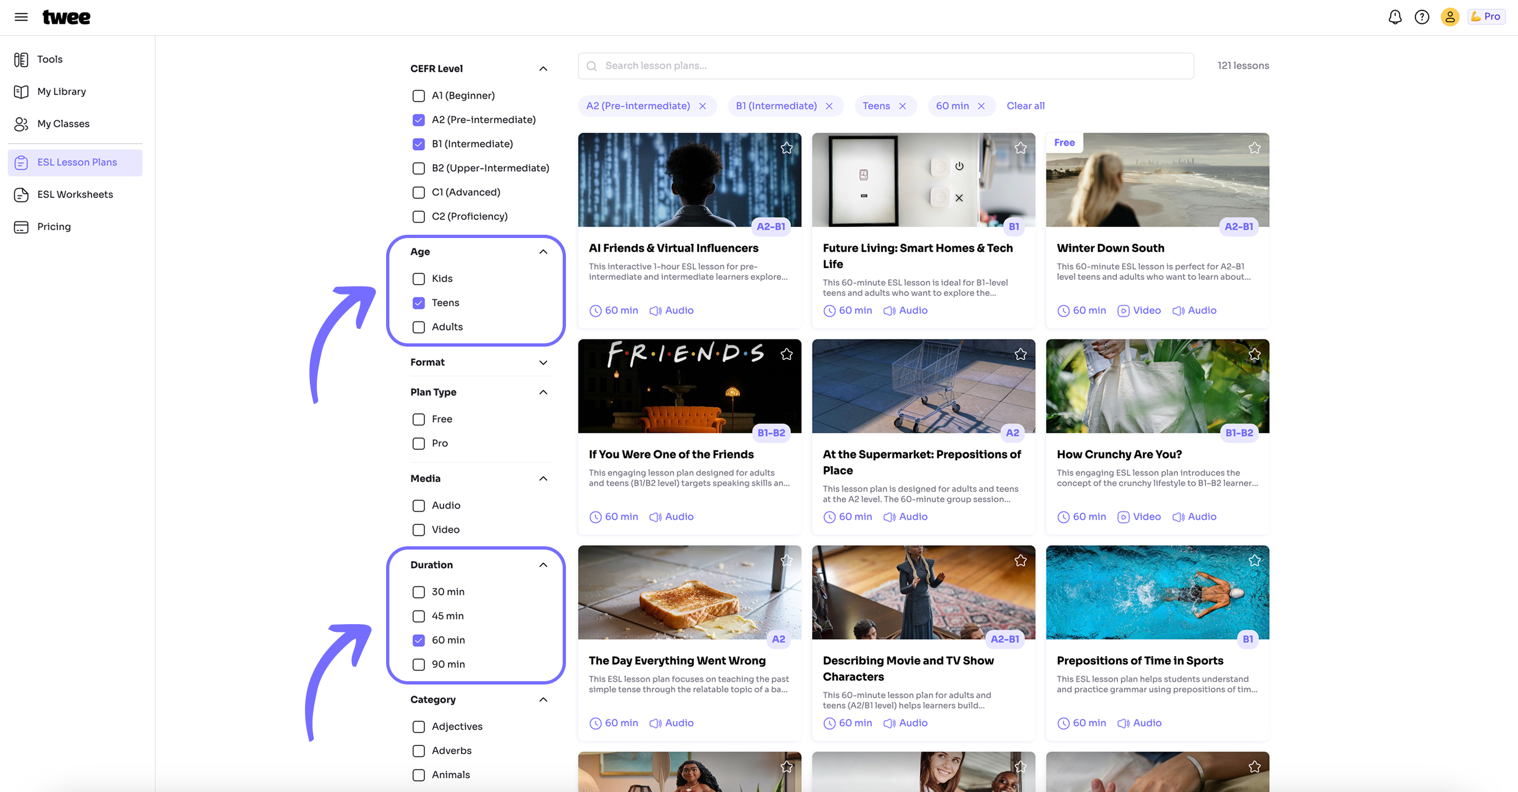The width and height of the screenshot is (1518, 792).
Task: Uncheck the 60 min duration filter
Action: coord(418,640)
